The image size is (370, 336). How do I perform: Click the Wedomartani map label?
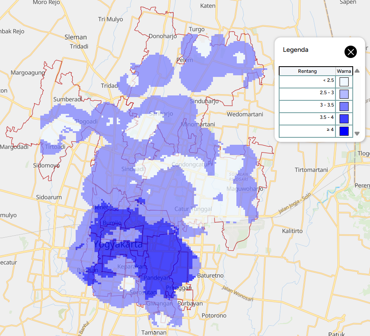[245, 114]
